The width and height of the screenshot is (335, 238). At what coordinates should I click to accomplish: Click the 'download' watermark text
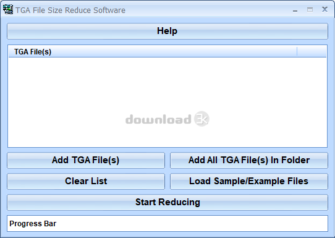[158, 119]
